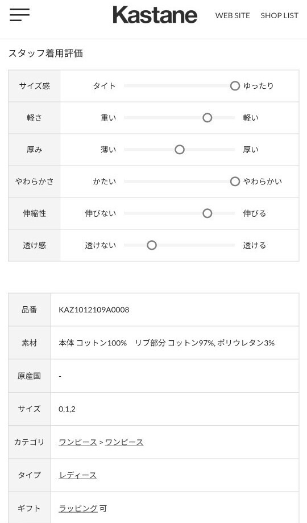Open the ラッピング gift link
The height and width of the screenshot is (523, 307).
(x=78, y=508)
